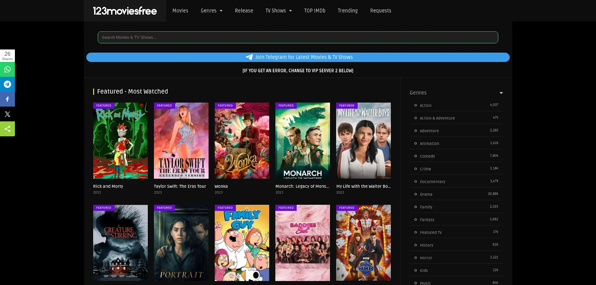The width and height of the screenshot is (596, 285).
Task: Open My Life with the Walter Boys poster
Action: coord(364,141)
